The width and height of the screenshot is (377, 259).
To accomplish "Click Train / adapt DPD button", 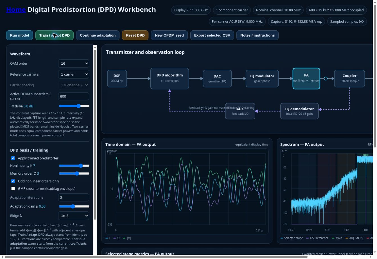I will coord(55,35).
